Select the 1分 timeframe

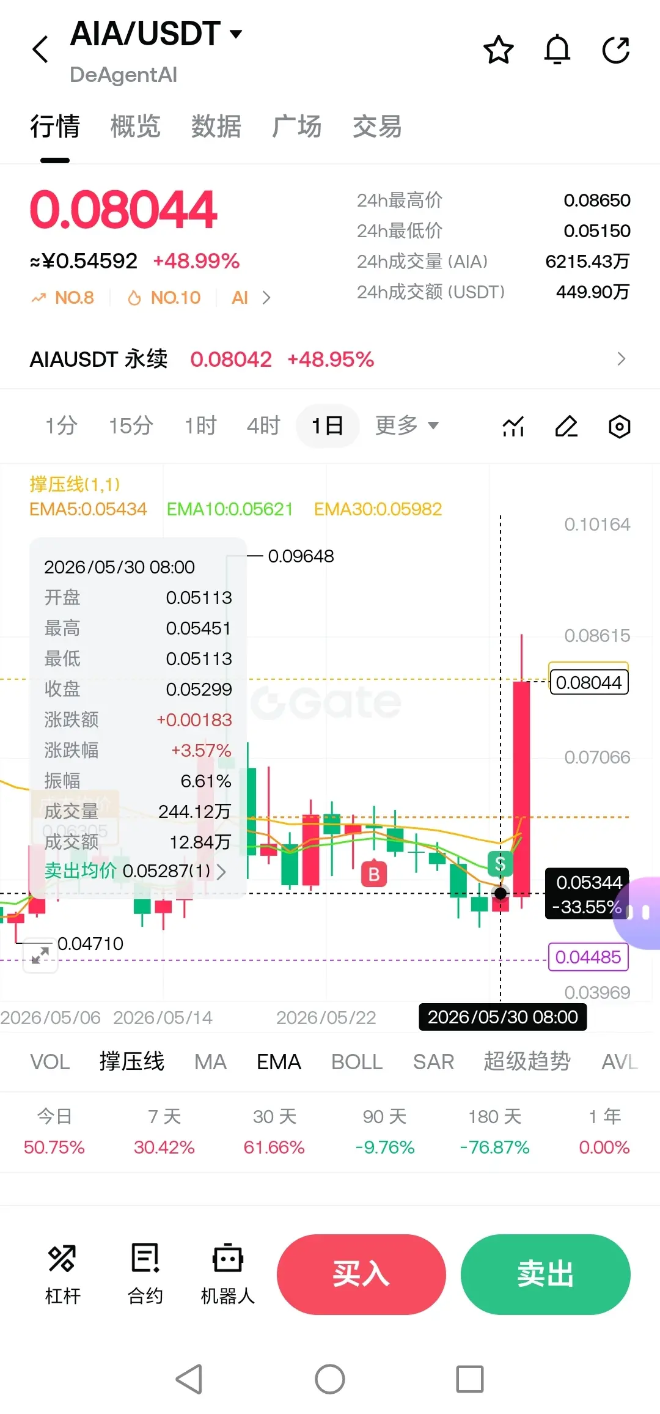pyautogui.click(x=61, y=425)
